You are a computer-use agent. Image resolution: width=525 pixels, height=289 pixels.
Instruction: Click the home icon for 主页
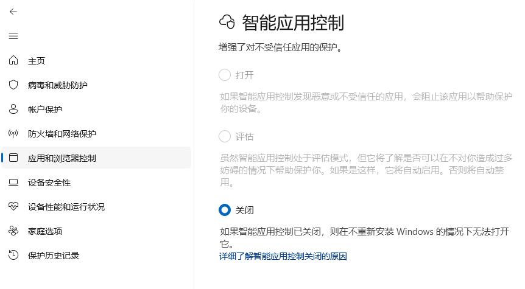[x=13, y=61]
